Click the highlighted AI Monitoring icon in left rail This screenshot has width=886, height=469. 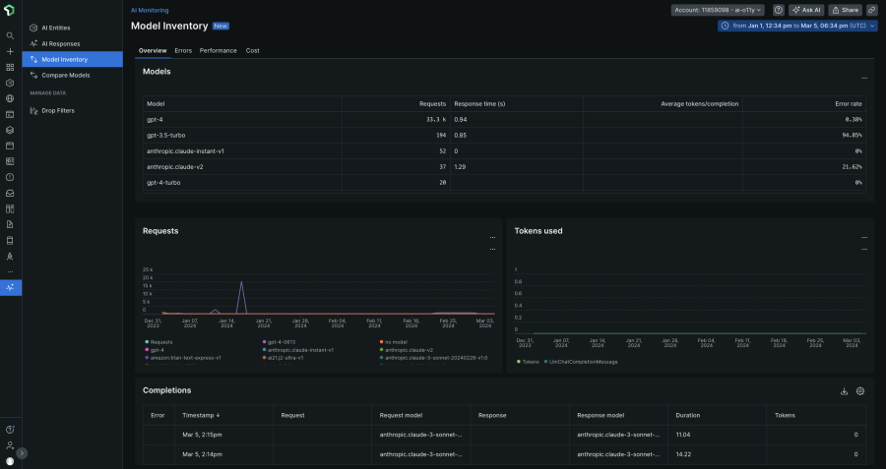(x=10, y=287)
